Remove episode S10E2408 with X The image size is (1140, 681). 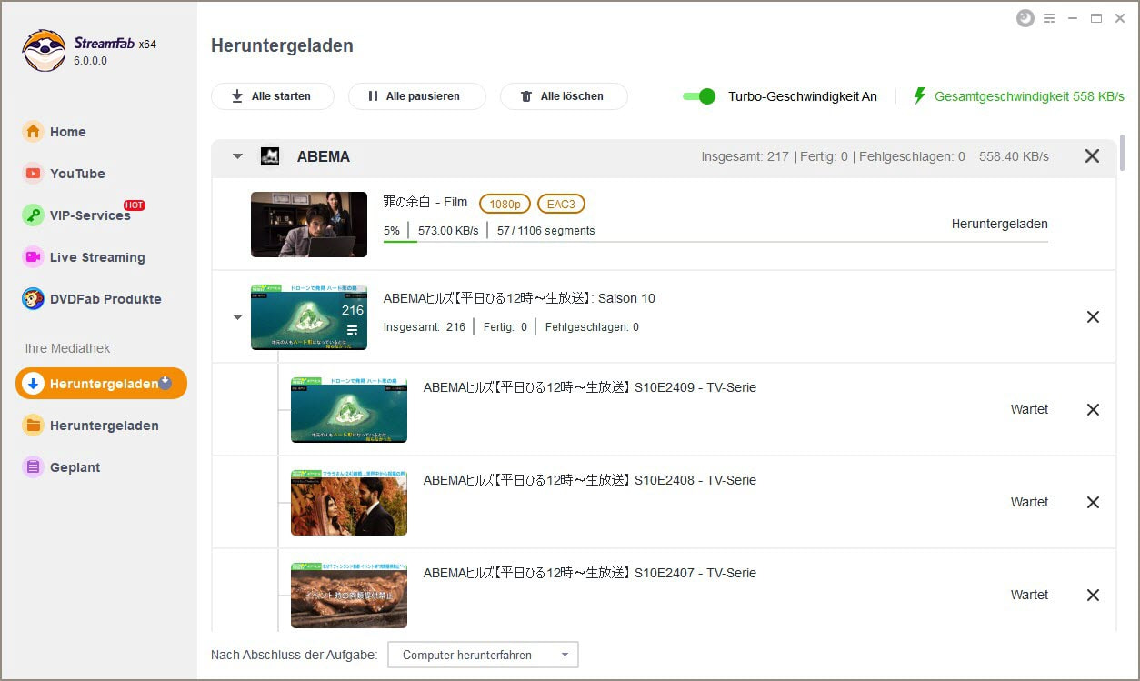click(x=1093, y=503)
